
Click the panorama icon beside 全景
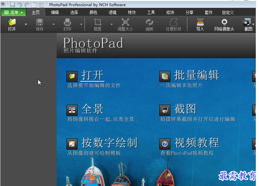tap(72, 110)
